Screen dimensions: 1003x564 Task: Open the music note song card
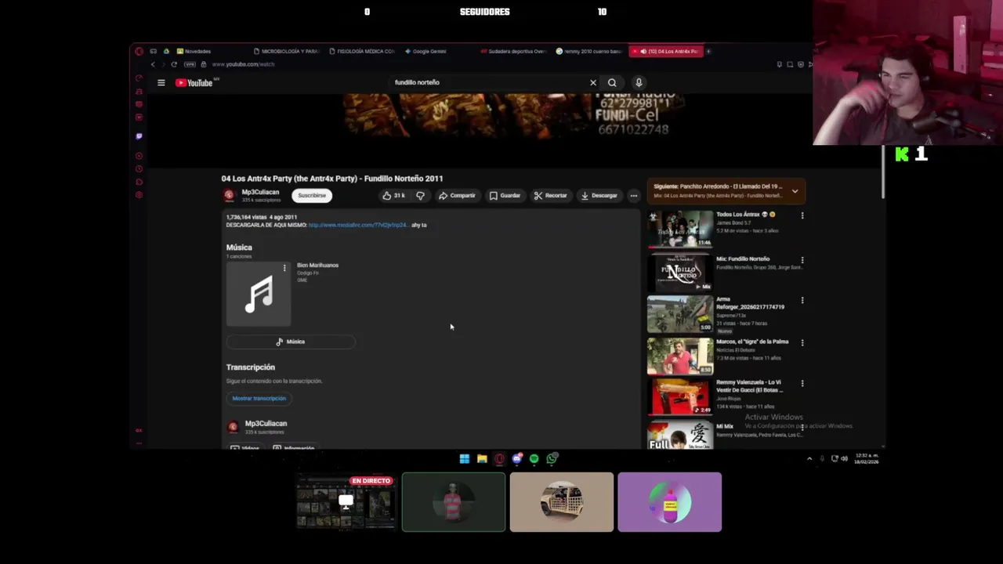pyautogui.click(x=259, y=295)
